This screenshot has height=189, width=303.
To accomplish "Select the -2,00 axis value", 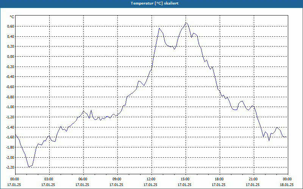I will 10,157.
